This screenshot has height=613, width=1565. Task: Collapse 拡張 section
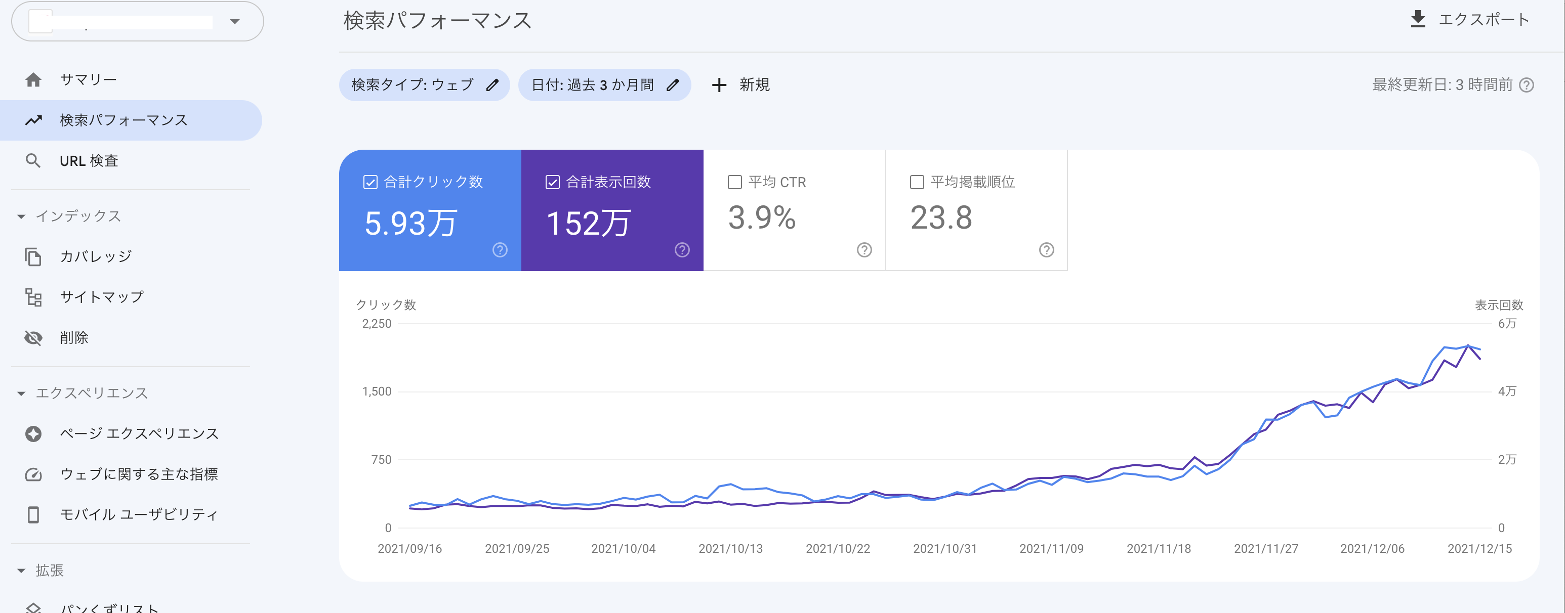[21, 571]
